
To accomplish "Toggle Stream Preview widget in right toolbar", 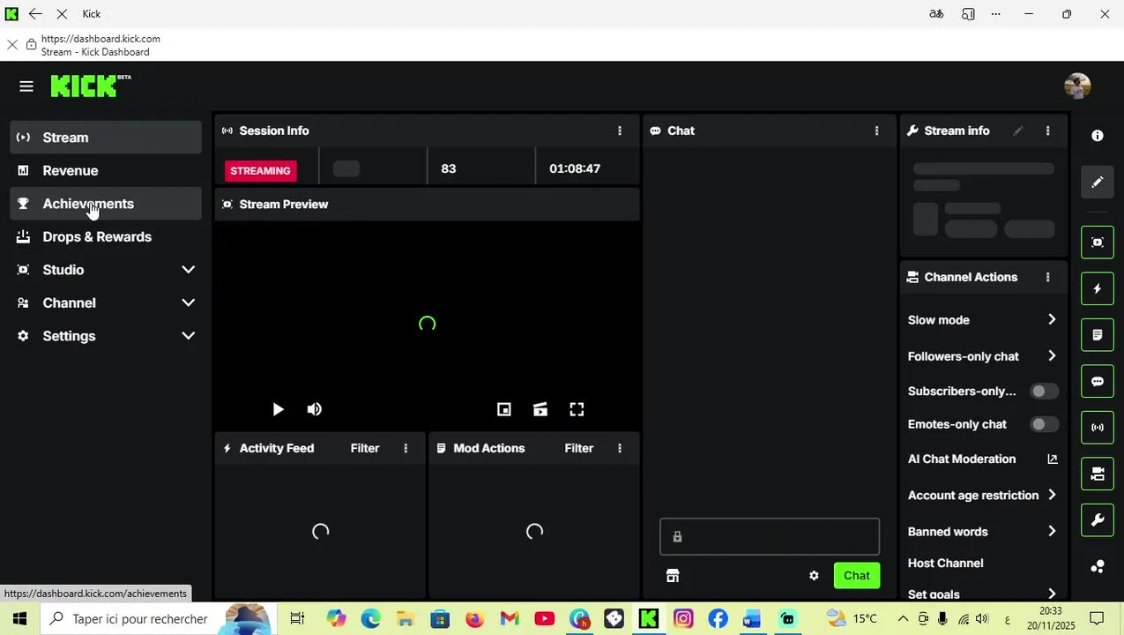I will [1098, 242].
